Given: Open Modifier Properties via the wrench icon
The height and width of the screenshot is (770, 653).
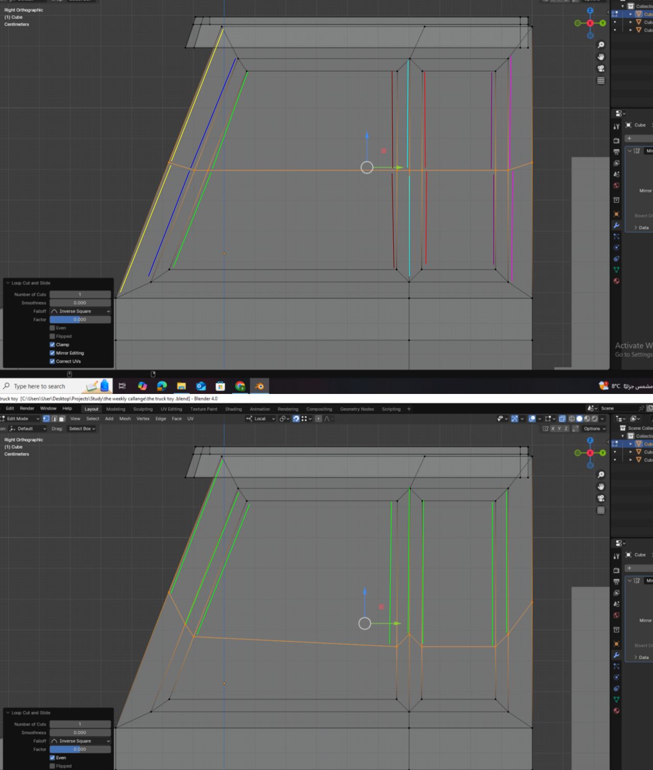Looking at the screenshot, I should (x=617, y=655).
